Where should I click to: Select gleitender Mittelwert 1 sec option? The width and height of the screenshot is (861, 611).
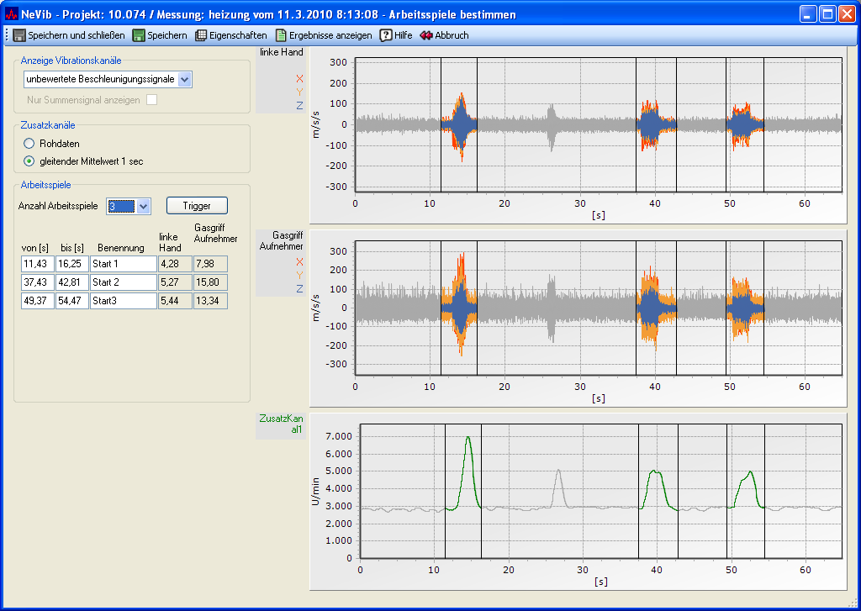pos(29,161)
